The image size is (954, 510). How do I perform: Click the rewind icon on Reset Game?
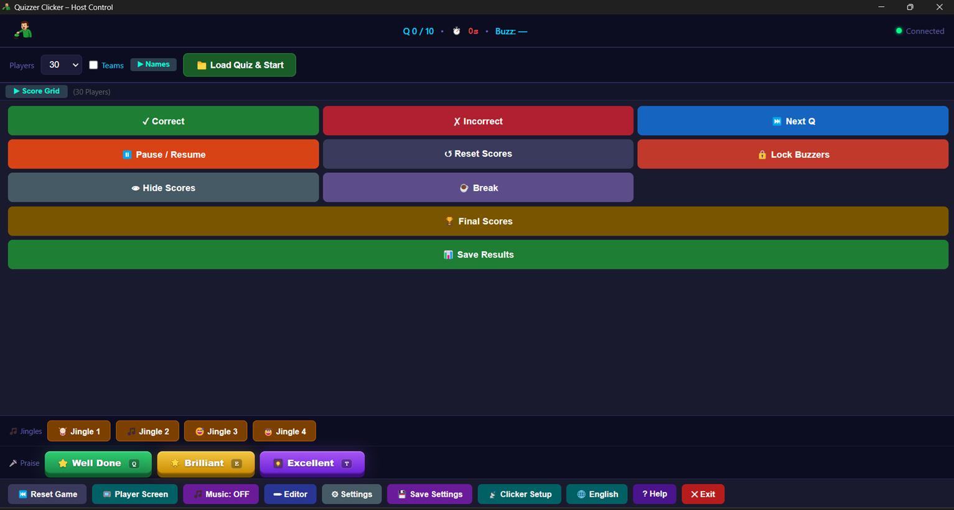(22, 494)
